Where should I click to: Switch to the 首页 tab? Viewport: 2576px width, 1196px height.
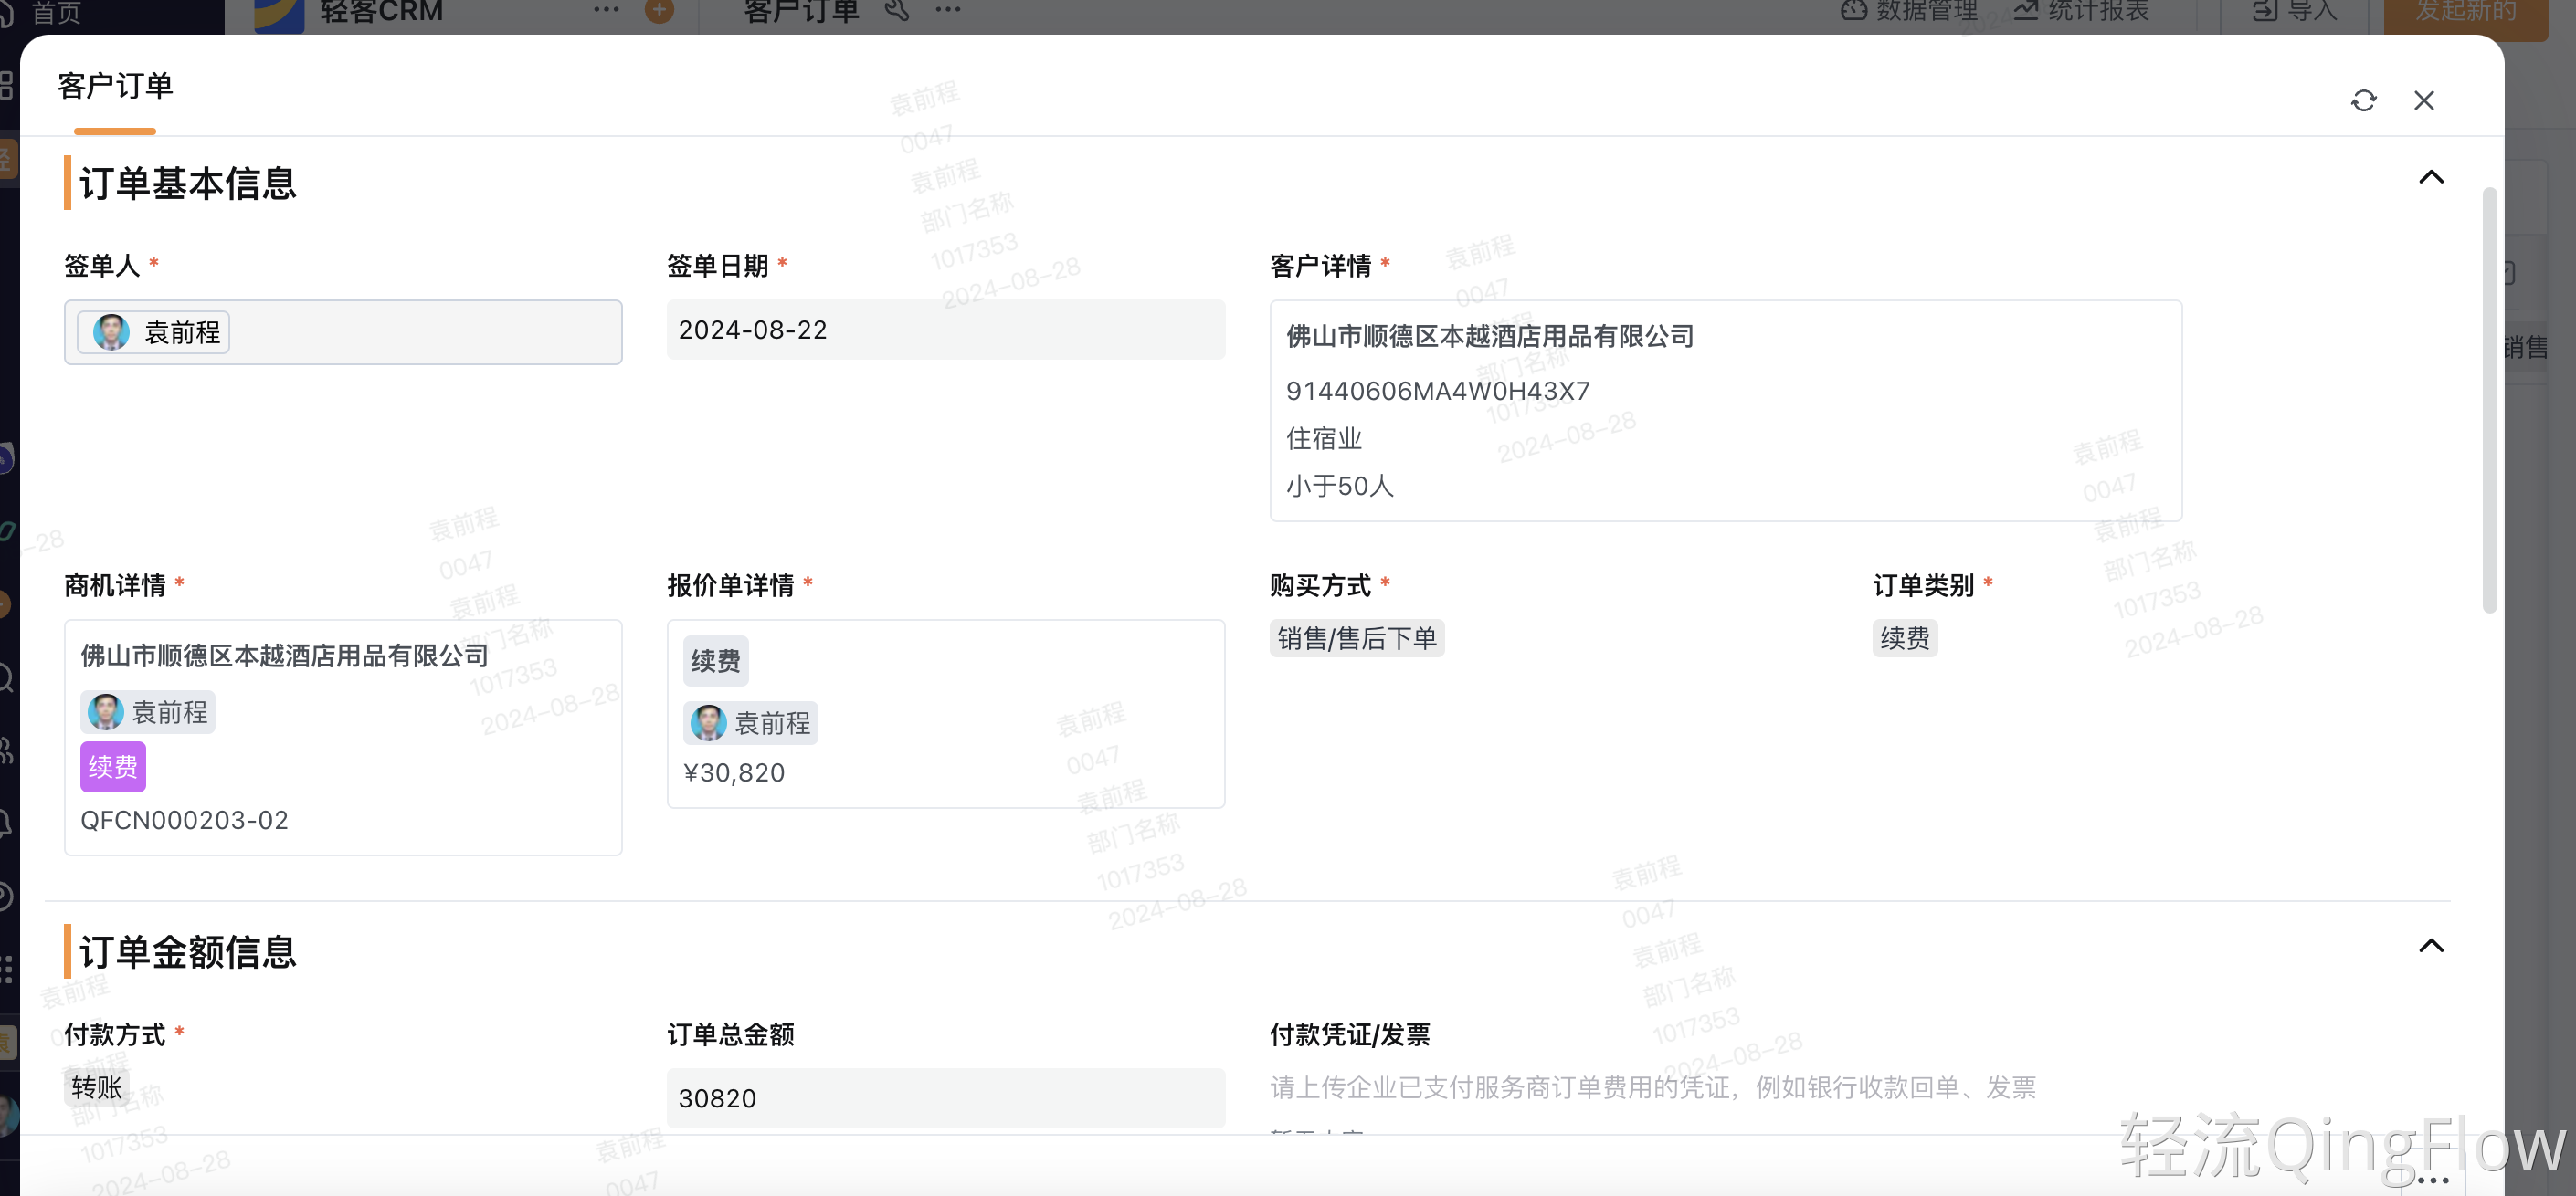click(55, 12)
